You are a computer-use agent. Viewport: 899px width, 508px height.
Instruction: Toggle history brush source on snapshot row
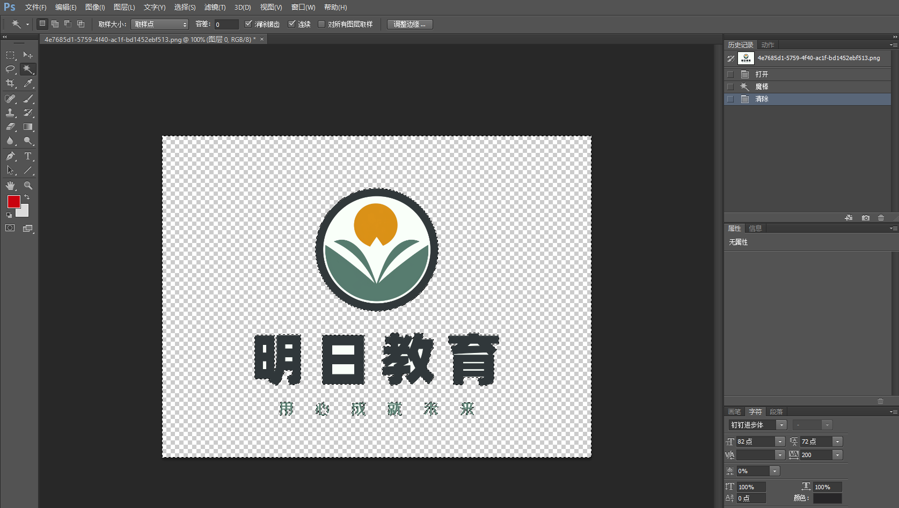(730, 58)
